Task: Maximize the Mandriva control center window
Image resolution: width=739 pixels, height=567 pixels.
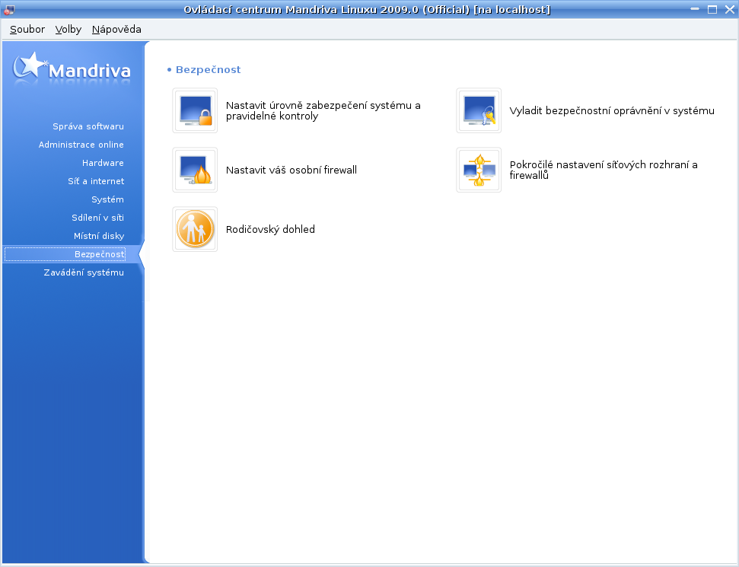Action: [x=712, y=9]
